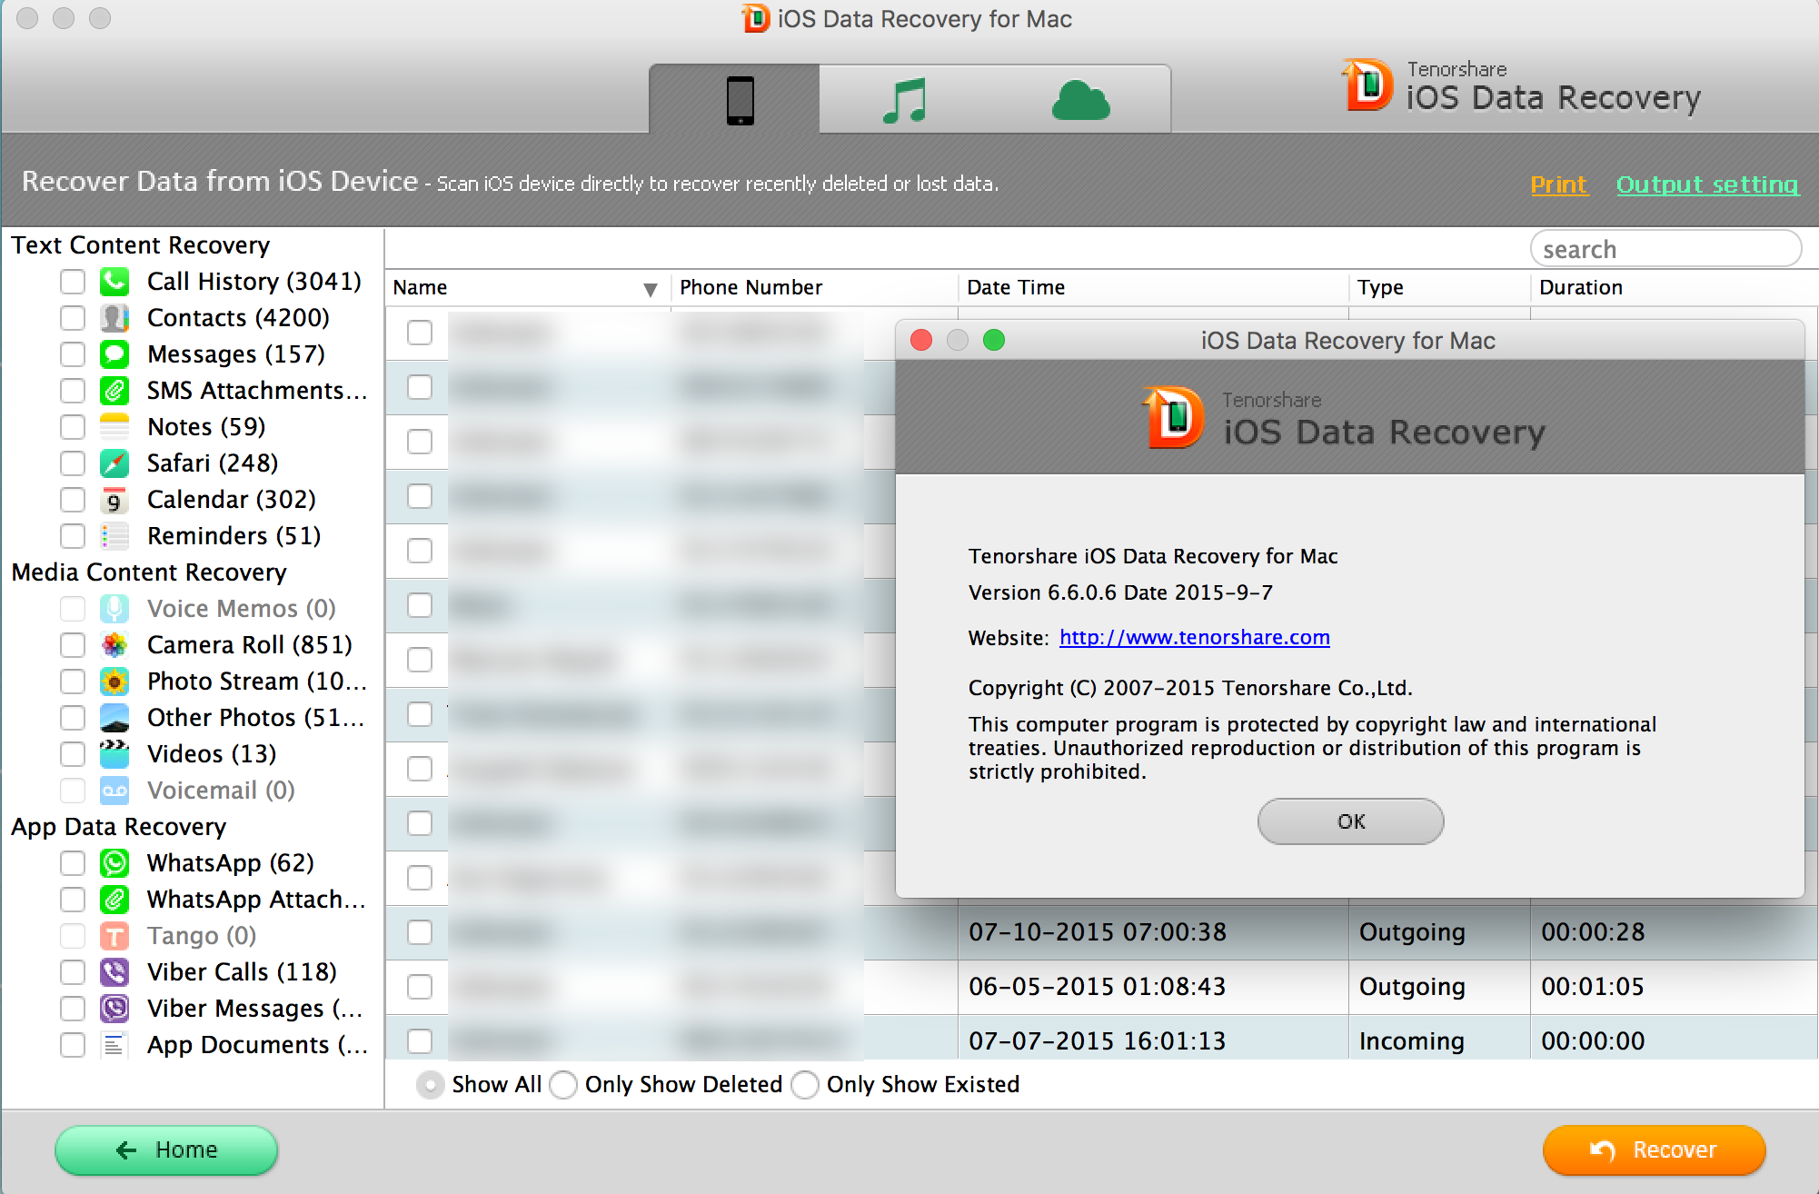
Task: Select Calendar (302) category
Action: pyautogui.click(x=232, y=500)
